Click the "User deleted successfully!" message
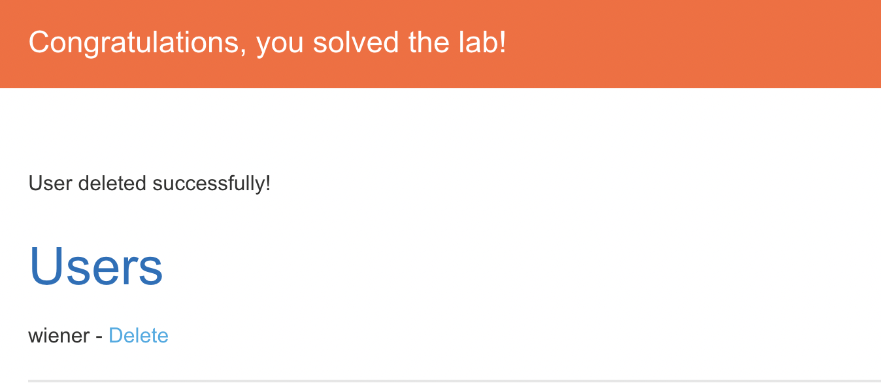 tap(149, 184)
